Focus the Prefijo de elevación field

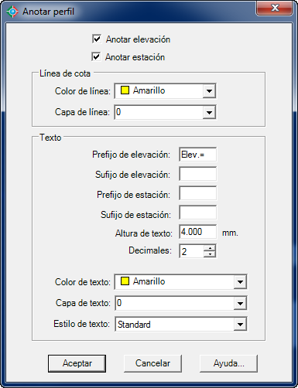coord(197,155)
